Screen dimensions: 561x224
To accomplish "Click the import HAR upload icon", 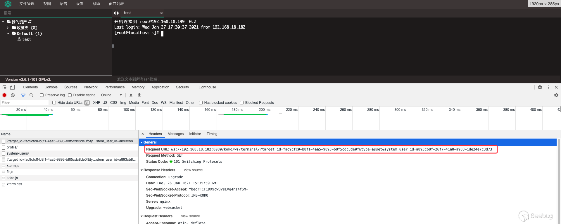I will coord(131,95).
